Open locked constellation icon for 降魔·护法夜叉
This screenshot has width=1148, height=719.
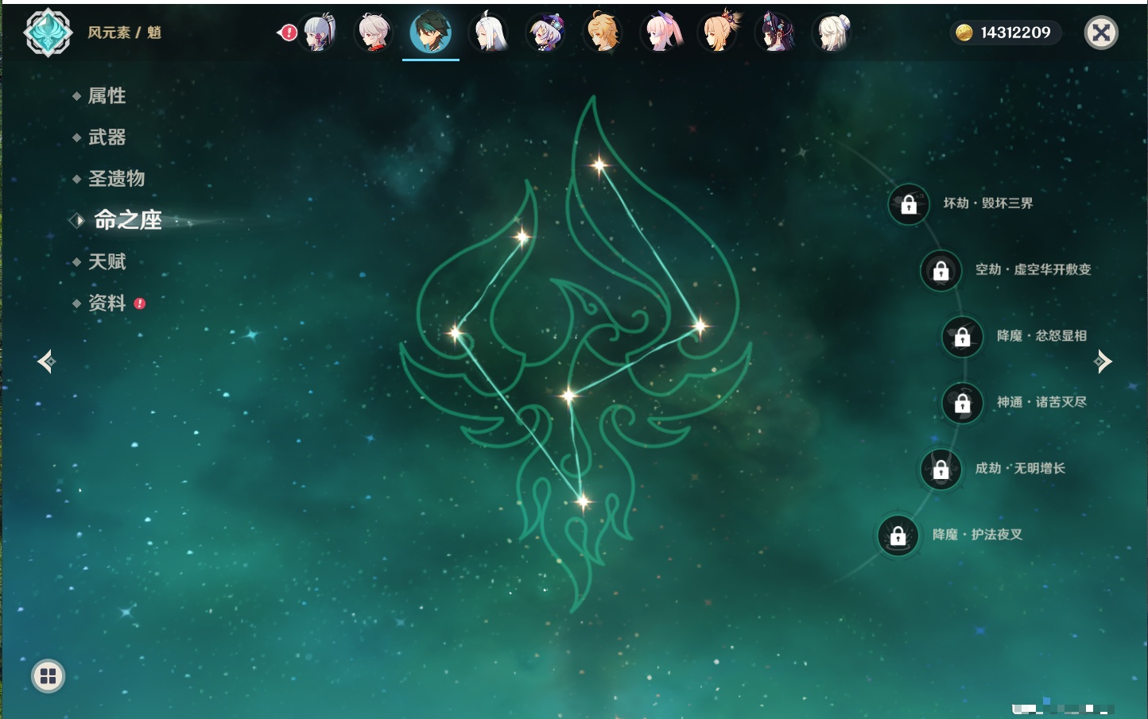(898, 535)
